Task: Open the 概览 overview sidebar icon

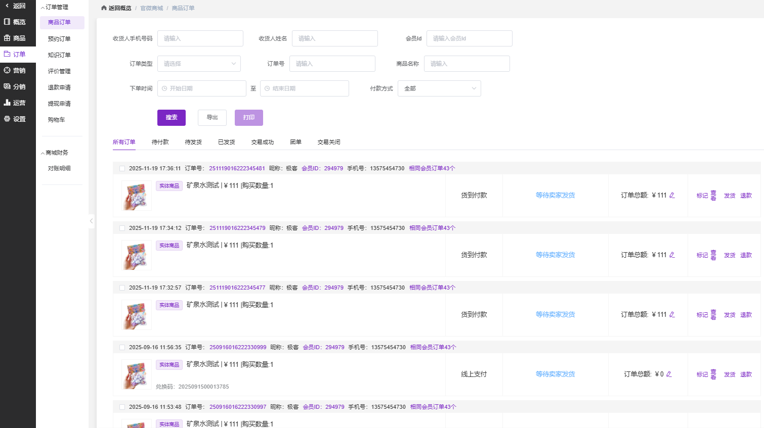Action: (x=7, y=22)
